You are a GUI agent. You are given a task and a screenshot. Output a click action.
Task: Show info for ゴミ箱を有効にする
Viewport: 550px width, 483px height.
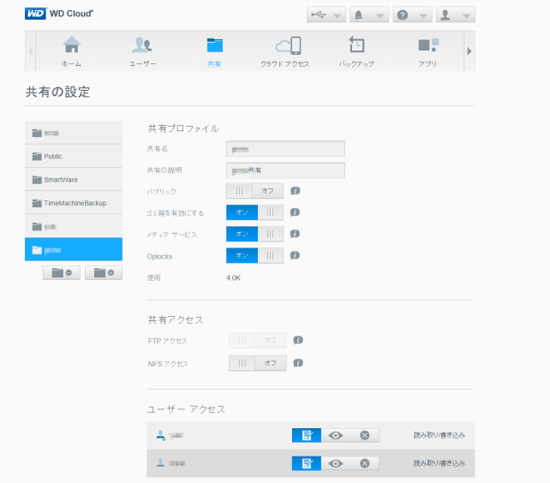[295, 212]
